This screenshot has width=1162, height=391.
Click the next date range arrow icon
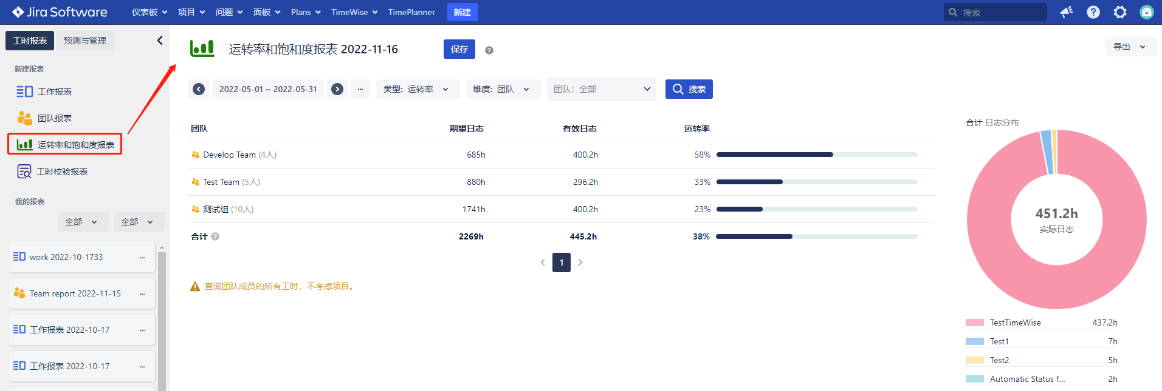click(x=337, y=89)
